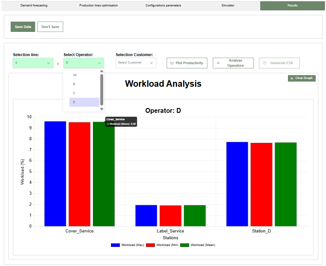Click the people icon in Analyse Operators
Screen dimensions: 326x266
[x=218, y=63]
